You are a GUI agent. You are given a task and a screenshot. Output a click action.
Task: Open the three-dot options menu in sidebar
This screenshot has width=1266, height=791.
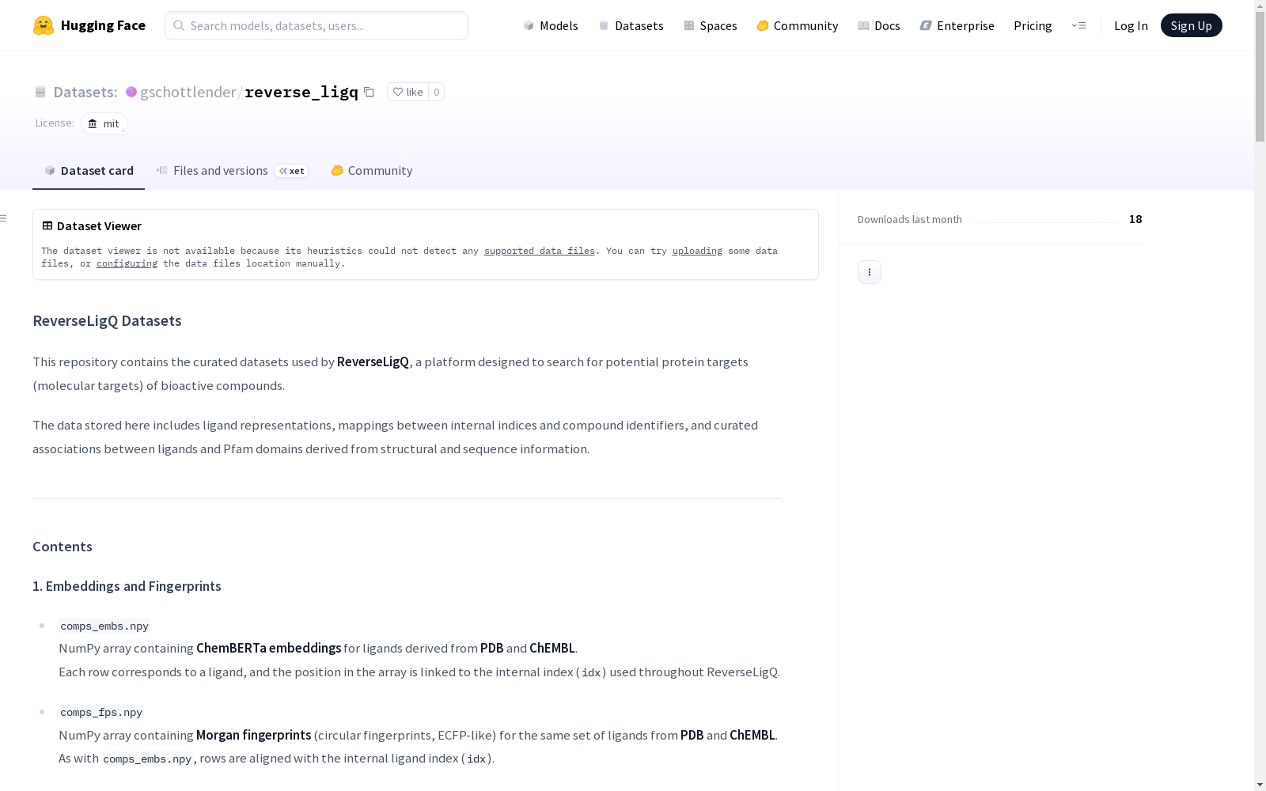[x=870, y=272]
